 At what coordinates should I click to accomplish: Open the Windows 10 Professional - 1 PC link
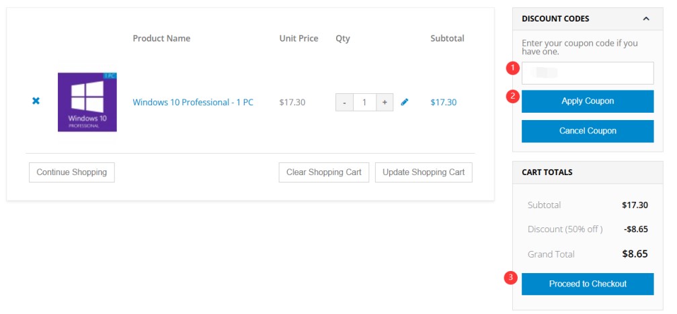pyautogui.click(x=193, y=103)
